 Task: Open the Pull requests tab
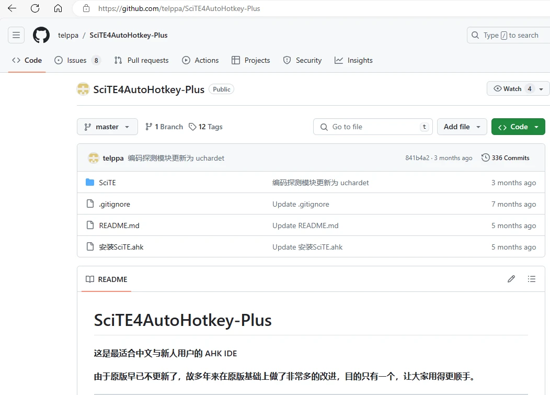pos(141,60)
